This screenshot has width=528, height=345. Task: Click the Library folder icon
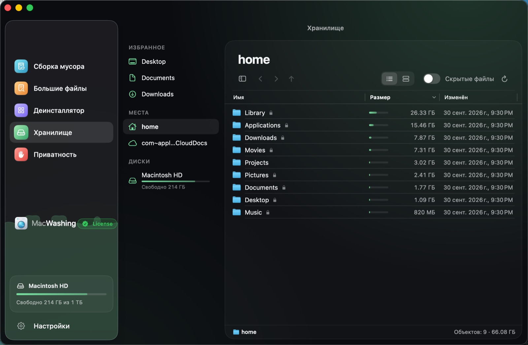tap(237, 113)
